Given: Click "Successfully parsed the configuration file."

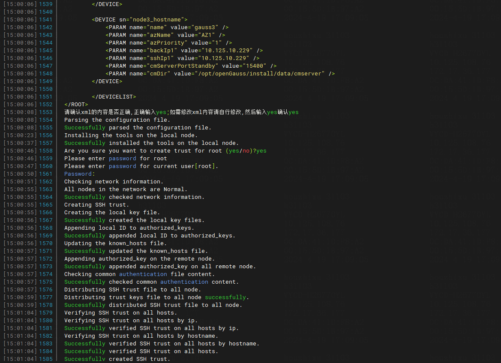Looking at the screenshot, I should click(x=138, y=127).
